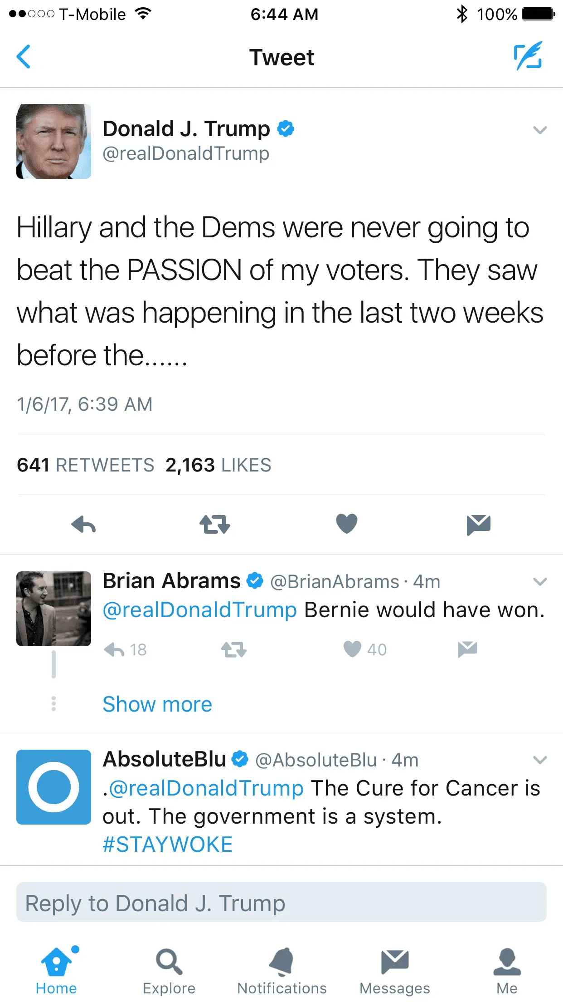Retweet Donald J. Trump's main tweet
Viewport: 563px width, 1002px height.
[x=215, y=525]
